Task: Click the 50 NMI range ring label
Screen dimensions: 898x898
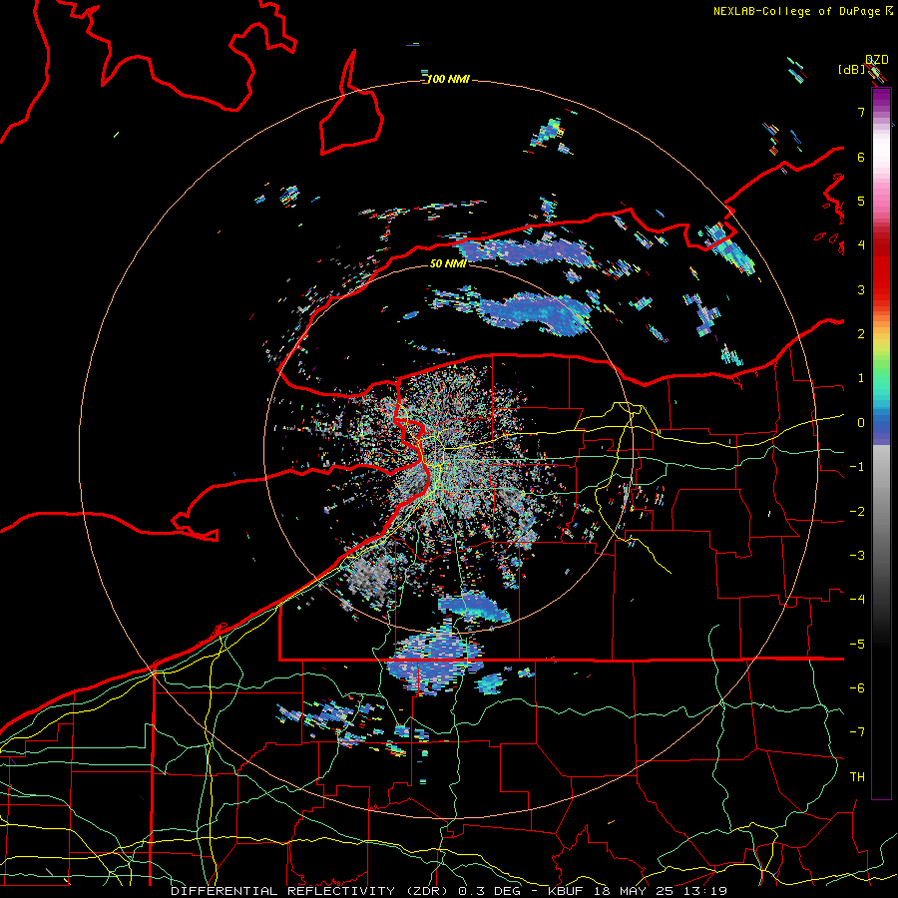Action: click(448, 263)
